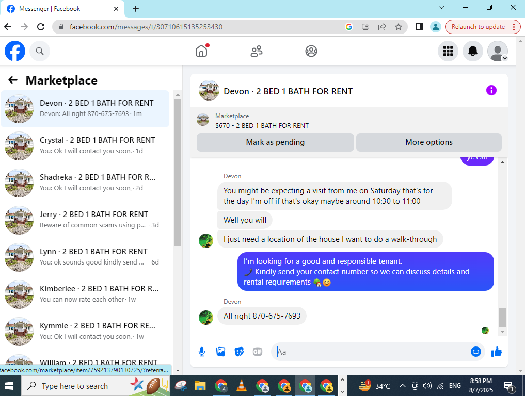Click the address bar URL

(x=146, y=27)
